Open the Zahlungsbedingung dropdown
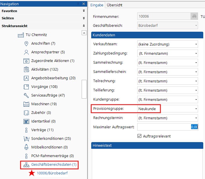 [196, 54]
